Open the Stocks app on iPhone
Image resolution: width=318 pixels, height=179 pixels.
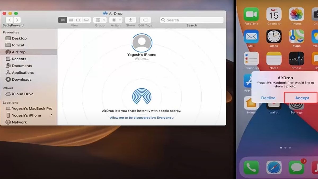tap(297, 59)
